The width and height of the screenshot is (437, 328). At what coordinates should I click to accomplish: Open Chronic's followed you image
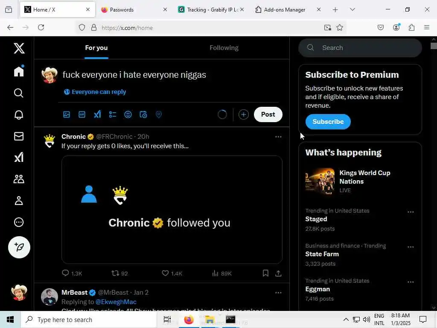[x=172, y=210]
